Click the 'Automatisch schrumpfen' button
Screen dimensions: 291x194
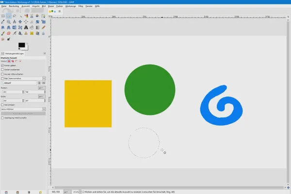pyautogui.click(x=23, y=113)
